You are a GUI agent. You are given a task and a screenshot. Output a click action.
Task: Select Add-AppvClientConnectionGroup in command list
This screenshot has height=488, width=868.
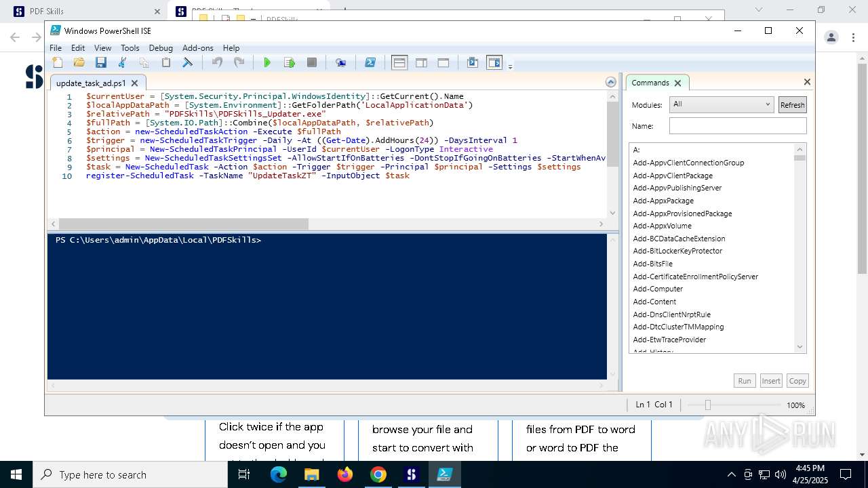pyautogui.click(x=688, y=163)
